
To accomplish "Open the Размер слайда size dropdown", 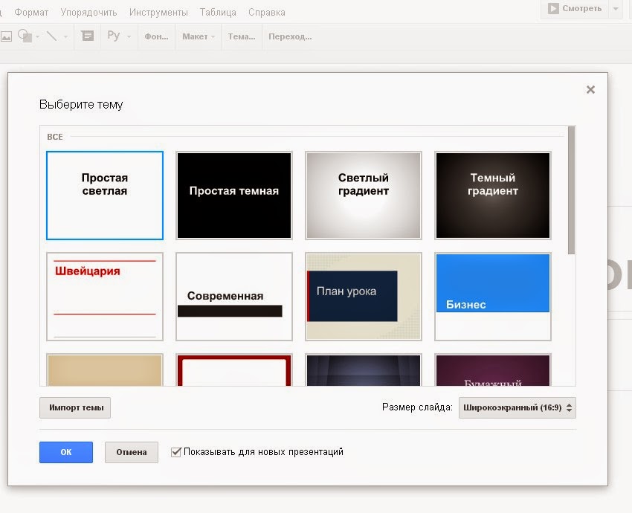I will 517,407.
